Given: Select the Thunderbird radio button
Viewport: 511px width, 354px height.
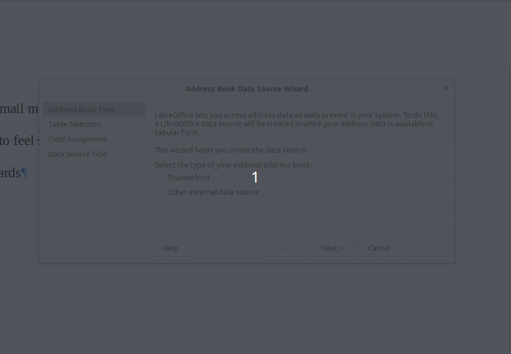Looking at the screenshot, I should [161, 178].
